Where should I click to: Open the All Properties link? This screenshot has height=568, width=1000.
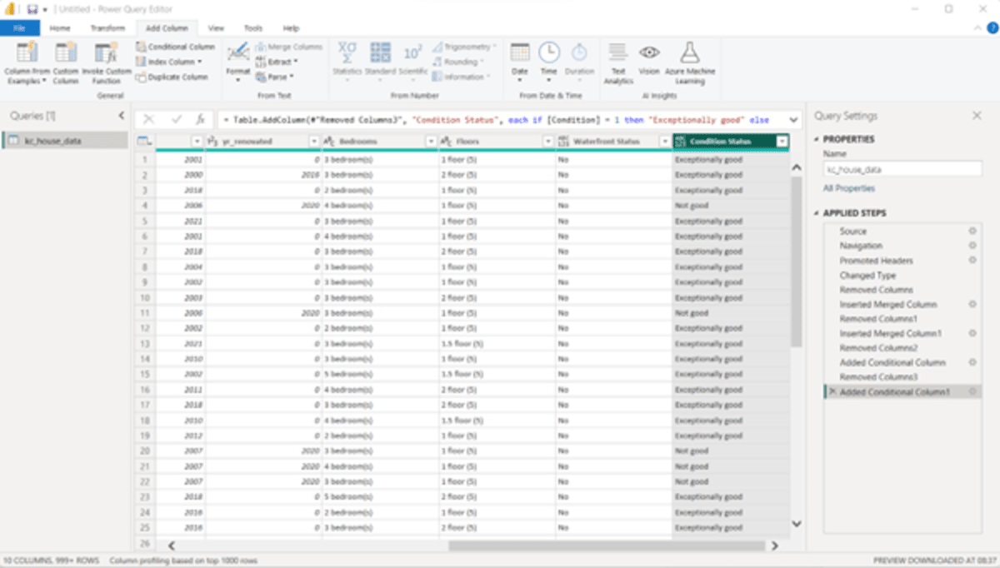point(849,188)
